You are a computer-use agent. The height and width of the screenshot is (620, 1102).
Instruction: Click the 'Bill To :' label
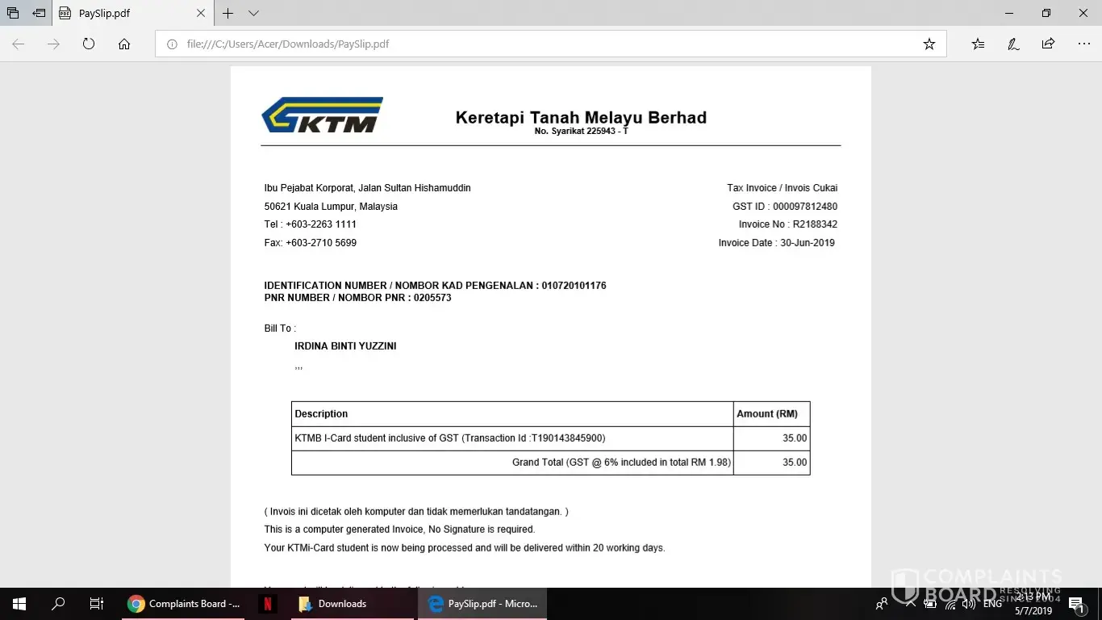tap(280, 329)
